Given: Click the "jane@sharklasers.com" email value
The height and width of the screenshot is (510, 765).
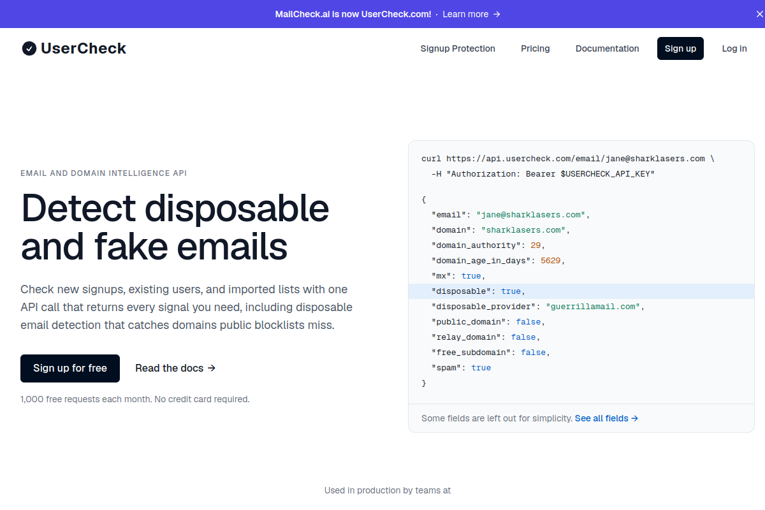Looking at the screenshot, I should (531, 215).
